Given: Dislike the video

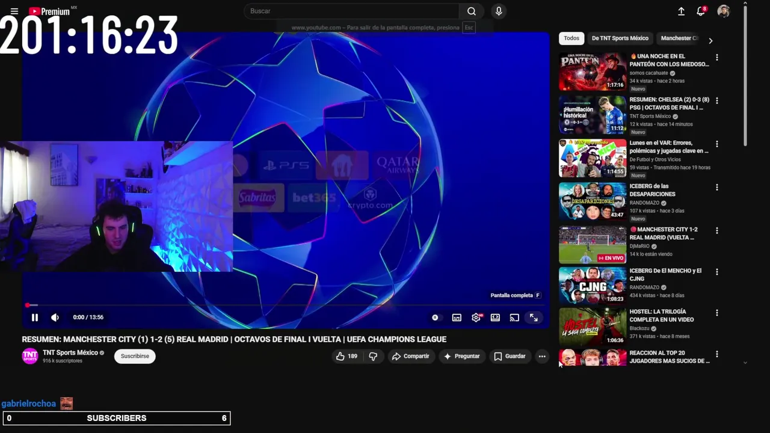Looking at the screenshot, I should click(x=373, y=357).
